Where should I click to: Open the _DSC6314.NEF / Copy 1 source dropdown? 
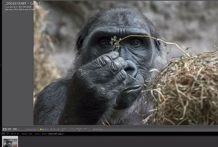pos(56,134)
